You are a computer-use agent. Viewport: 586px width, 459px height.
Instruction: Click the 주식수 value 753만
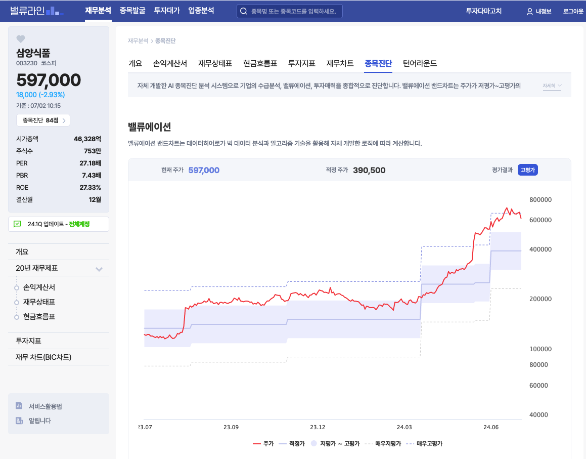93,151
